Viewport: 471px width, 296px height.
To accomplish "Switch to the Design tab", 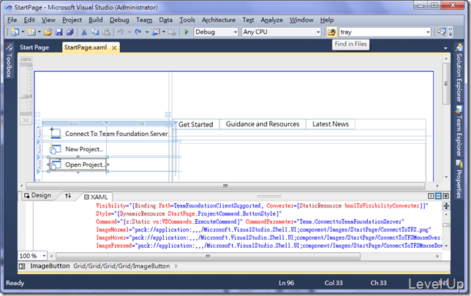I will [38, 195].
